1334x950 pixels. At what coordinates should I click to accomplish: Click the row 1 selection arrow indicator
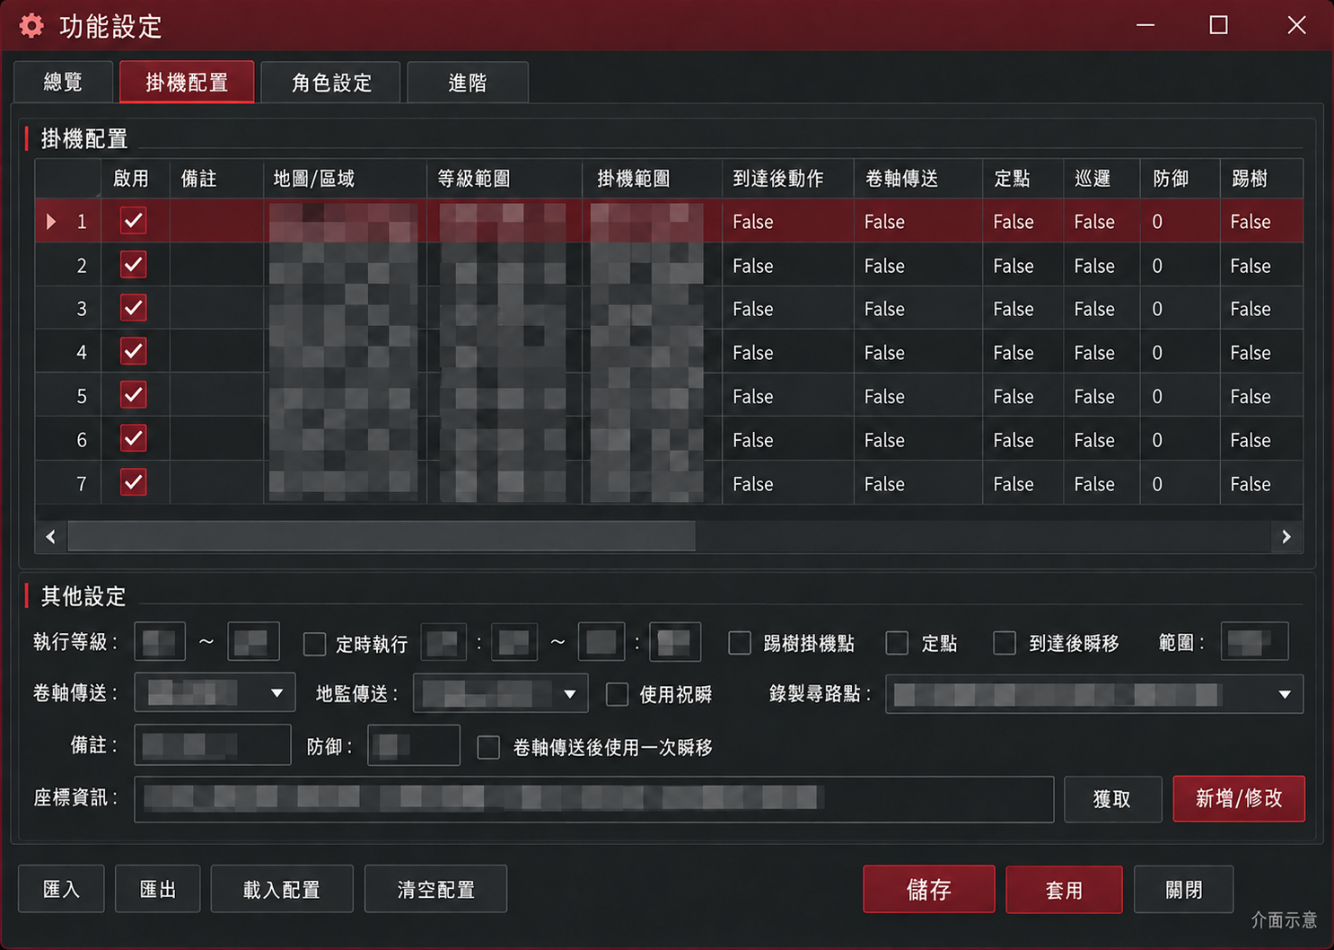pos(51,221)
